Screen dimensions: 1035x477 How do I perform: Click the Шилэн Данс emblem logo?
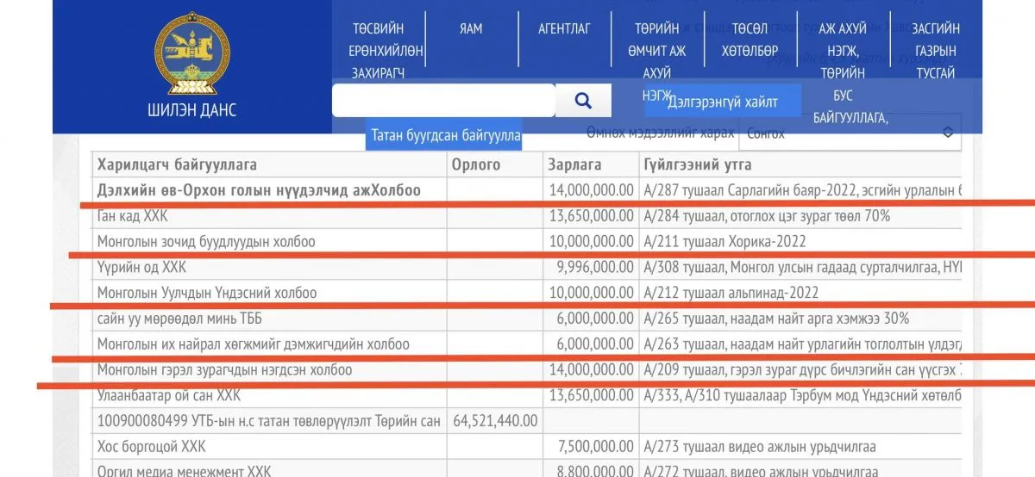click(x=192, y=53)
